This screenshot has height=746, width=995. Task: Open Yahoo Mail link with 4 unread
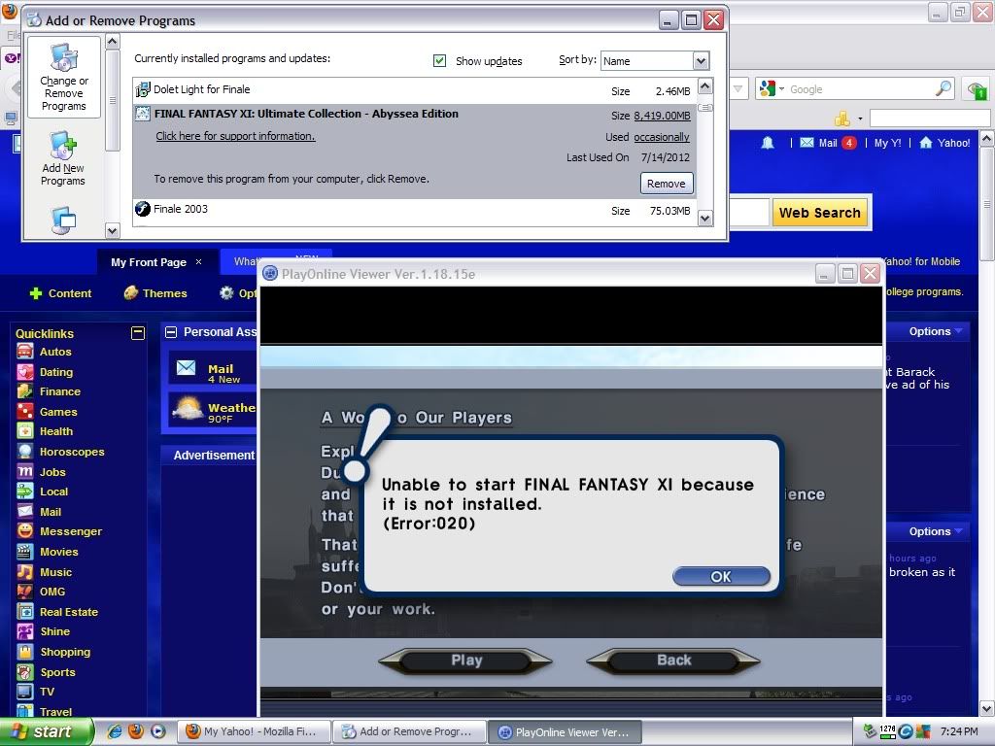coord(828,143)
